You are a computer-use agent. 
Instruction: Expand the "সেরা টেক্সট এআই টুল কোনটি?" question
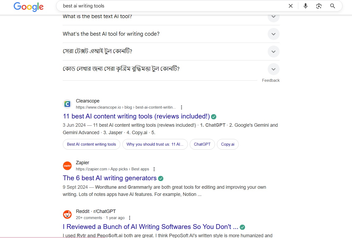pos(171,51)
